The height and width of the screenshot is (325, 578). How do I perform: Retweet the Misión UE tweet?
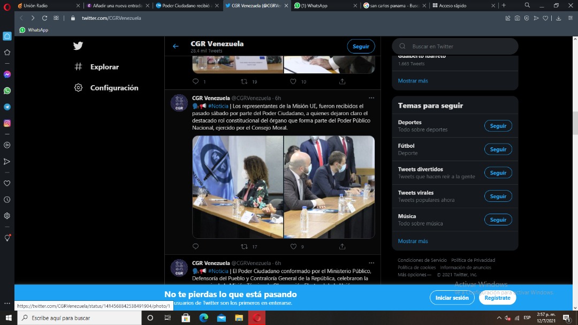tap(244, 246)
